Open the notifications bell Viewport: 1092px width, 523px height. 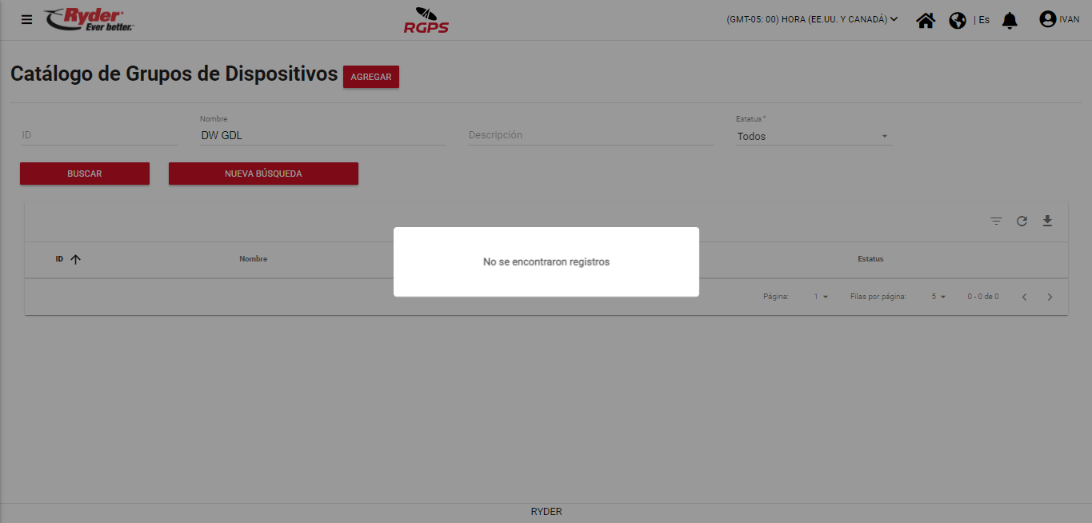coord(1010,20)
